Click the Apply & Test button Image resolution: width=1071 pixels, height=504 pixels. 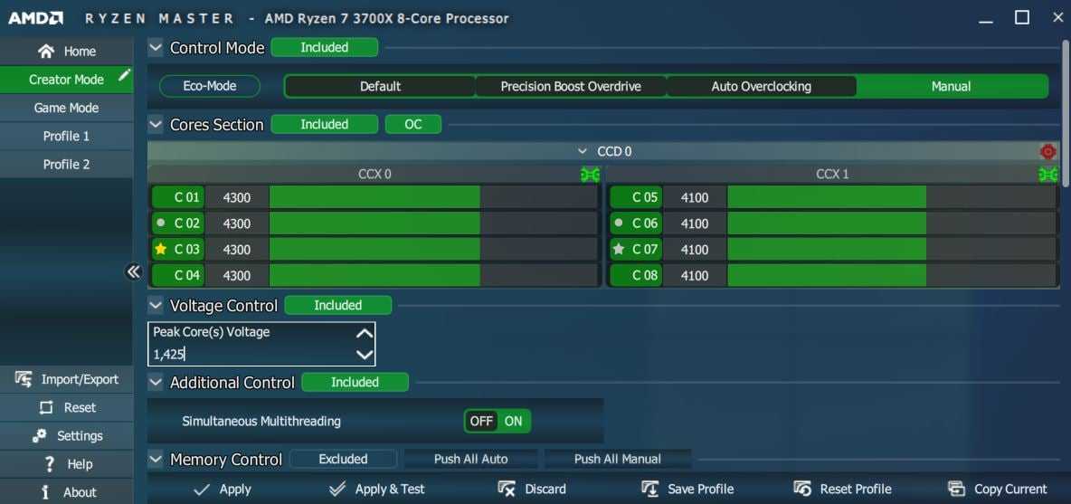[x=377, y=489]
